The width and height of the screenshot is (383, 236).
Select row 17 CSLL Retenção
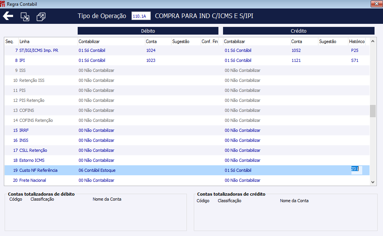(x=187, y=150)
